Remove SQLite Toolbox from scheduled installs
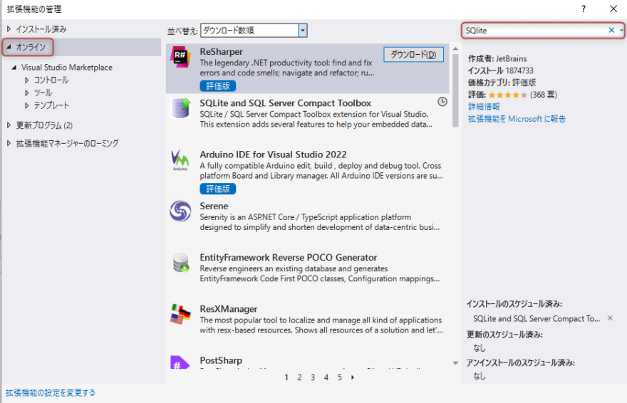Image resolution: width=627 pixels, height=403 pixels. (x=610, y=318)
